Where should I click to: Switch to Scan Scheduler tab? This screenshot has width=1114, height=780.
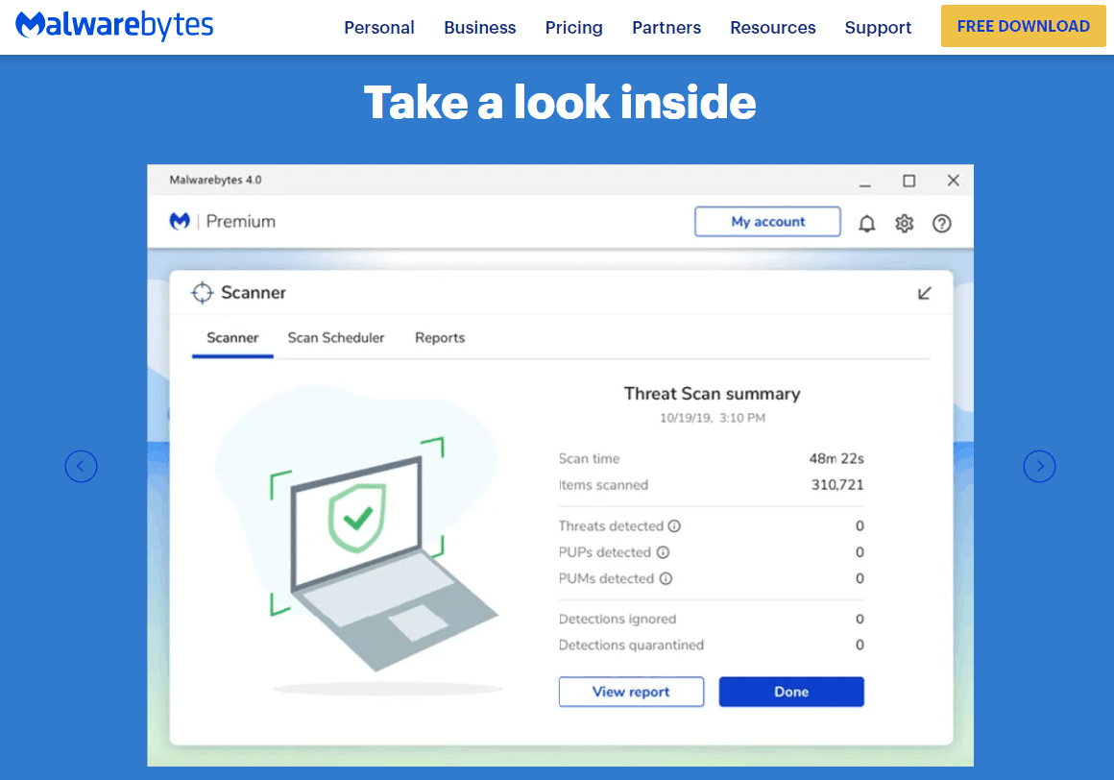[x=336, y=338]
